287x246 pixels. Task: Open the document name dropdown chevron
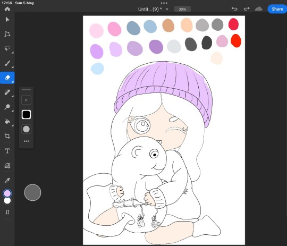[x=167, y=9]
